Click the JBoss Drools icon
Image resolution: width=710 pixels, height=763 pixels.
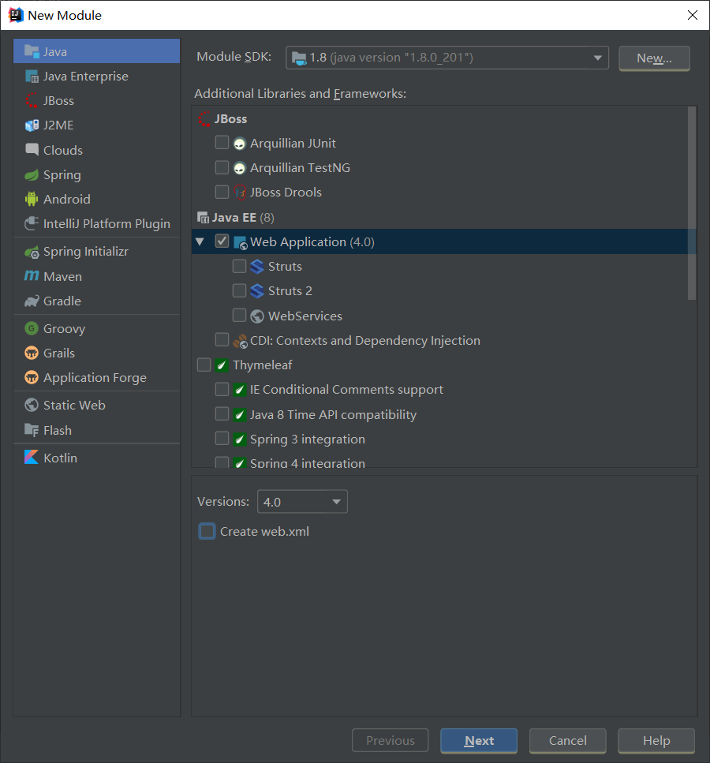point(240,193)
